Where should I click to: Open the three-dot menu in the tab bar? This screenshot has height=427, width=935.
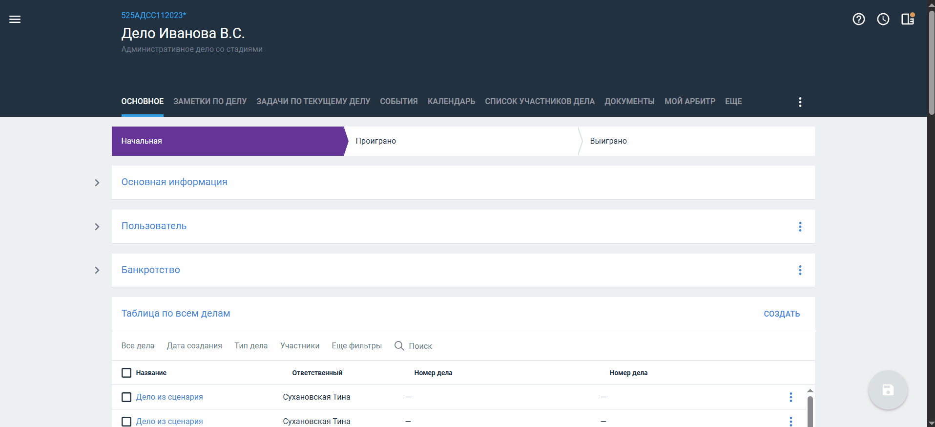click(800, 102)
